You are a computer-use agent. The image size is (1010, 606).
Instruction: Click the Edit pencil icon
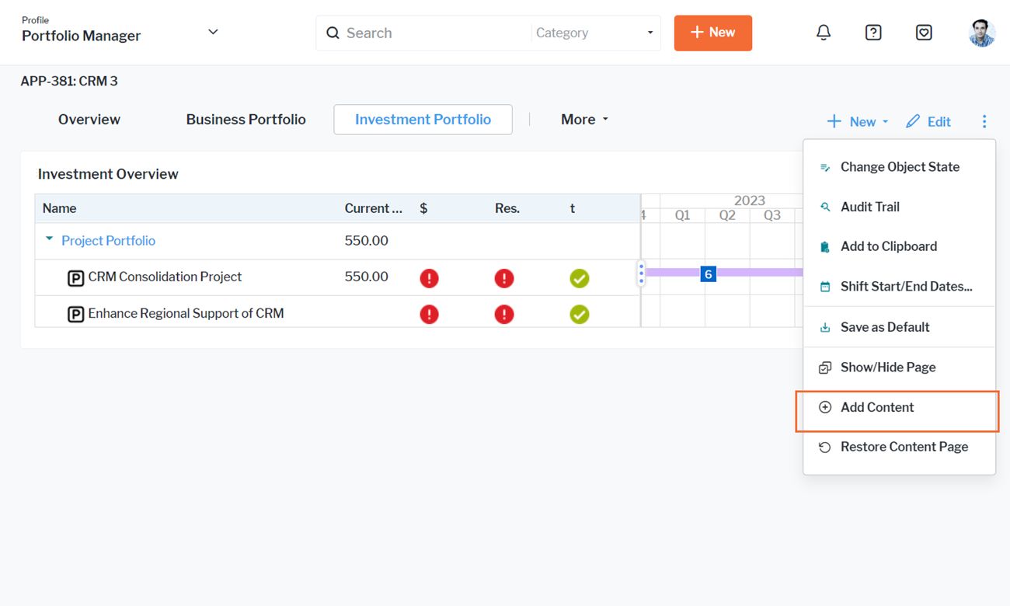pyautogui.click(x=914, y=121)
